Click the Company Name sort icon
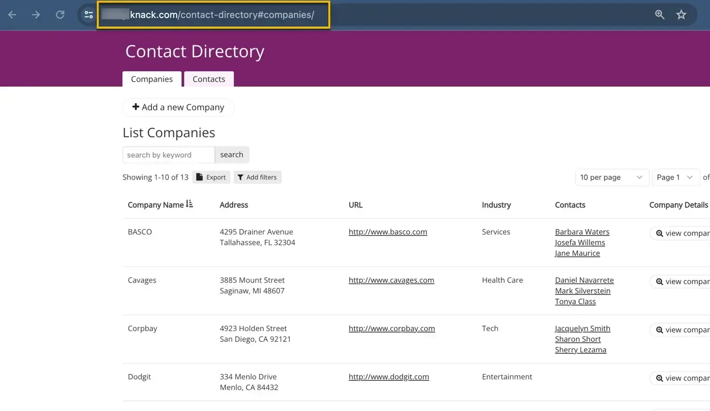 coord(189,204)
